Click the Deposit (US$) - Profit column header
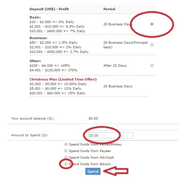Image resolution: width=190 pixels, height=177 pixels. [x=49, y=9]
